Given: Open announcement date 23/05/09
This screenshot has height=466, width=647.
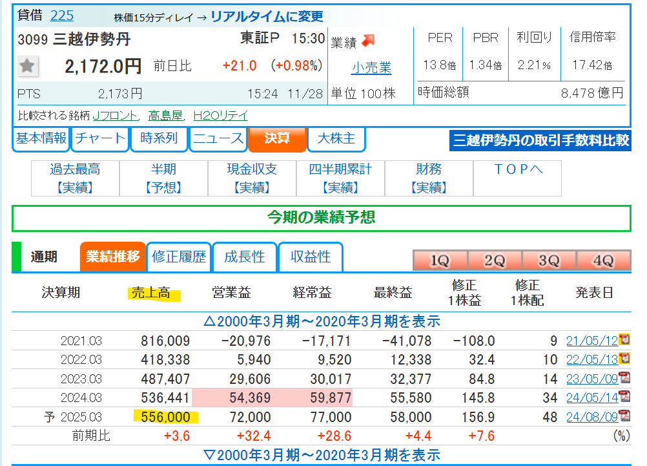Looking at the screenshot, I should pyautogui.click(x=592, y=379).
